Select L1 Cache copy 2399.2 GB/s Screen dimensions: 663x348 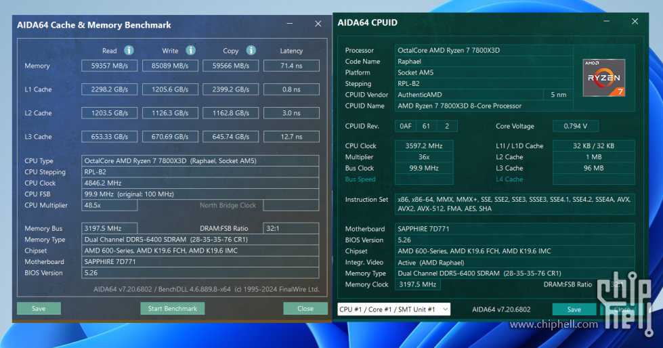point(230,89)
